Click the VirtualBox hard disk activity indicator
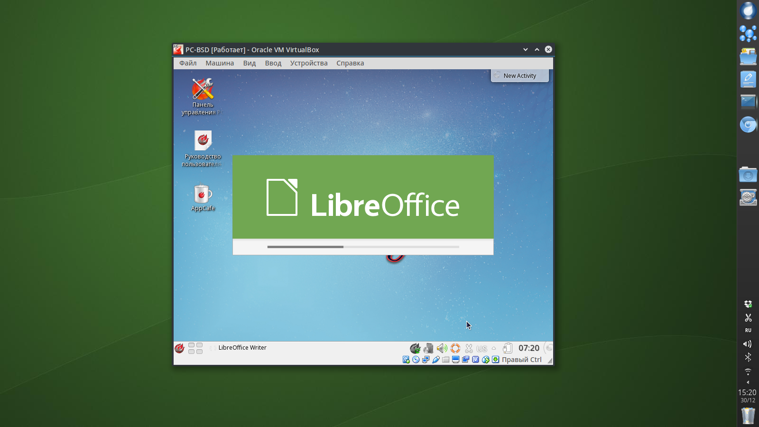 [x=406, y=360]
